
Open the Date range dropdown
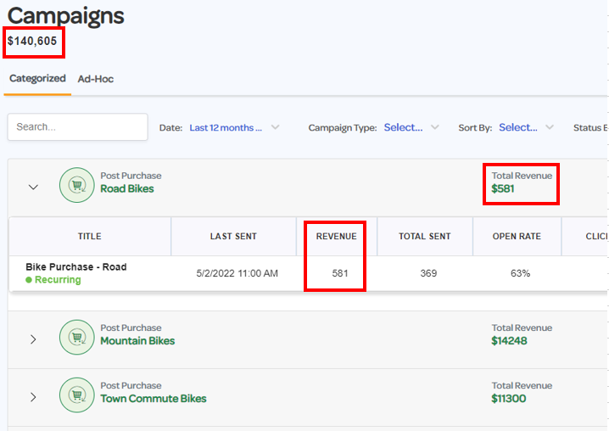pos(233,128)
